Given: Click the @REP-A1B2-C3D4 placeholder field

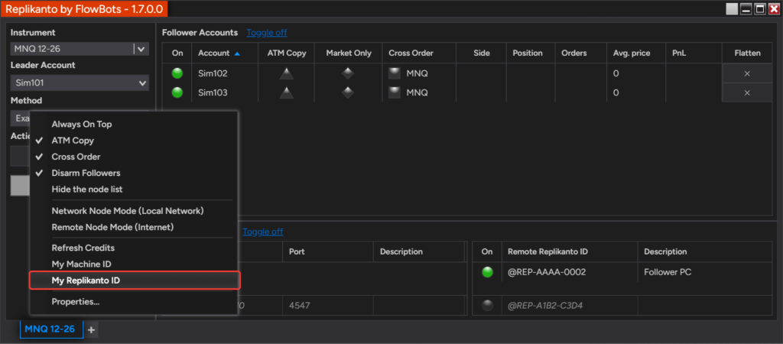Looking at the screenshot, I should click(569, 305).
